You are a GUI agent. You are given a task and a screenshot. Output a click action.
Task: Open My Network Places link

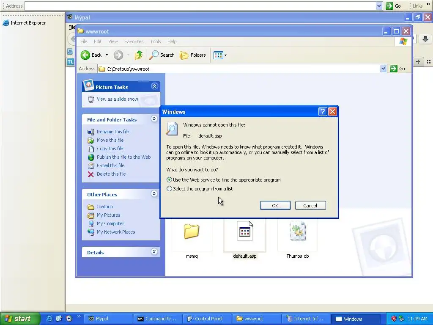116,232
